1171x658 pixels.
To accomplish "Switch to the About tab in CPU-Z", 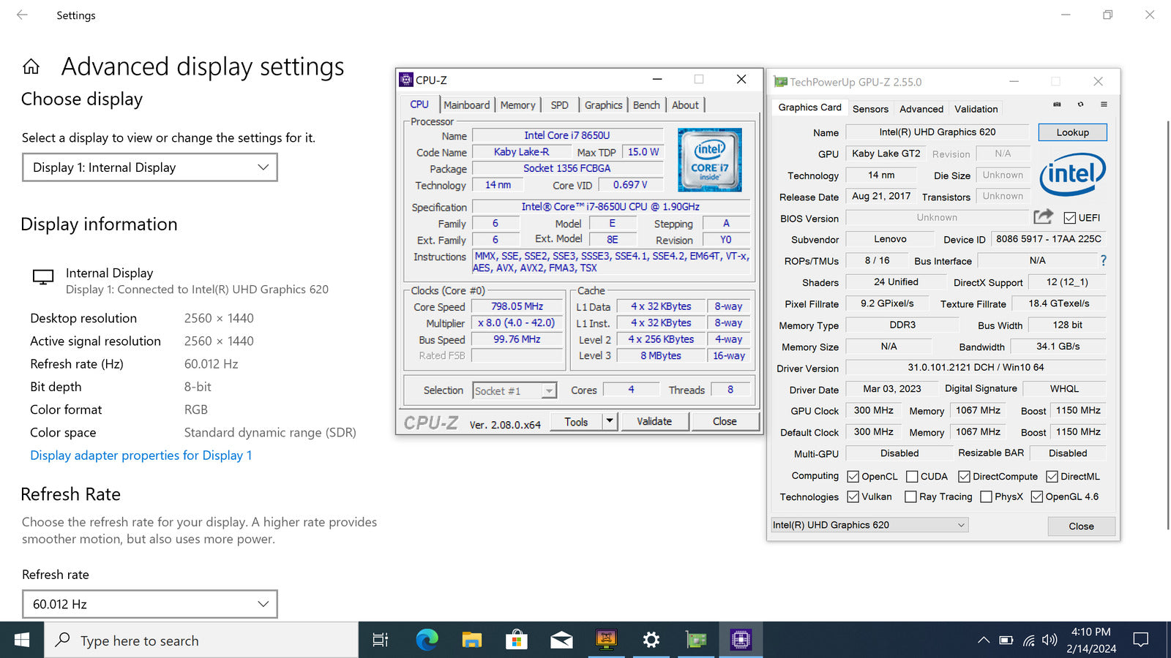I will (685, 105).
